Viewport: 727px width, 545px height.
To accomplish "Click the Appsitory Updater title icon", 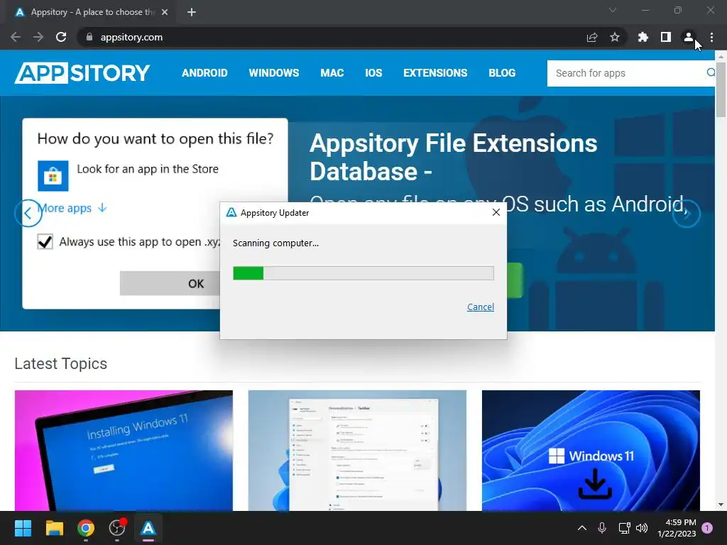I will point(231,213).
